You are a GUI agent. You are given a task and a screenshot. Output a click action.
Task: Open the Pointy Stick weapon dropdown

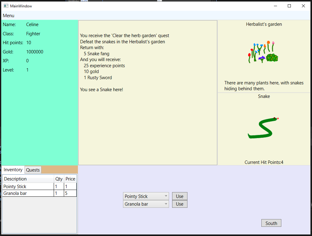click(146, 196)
